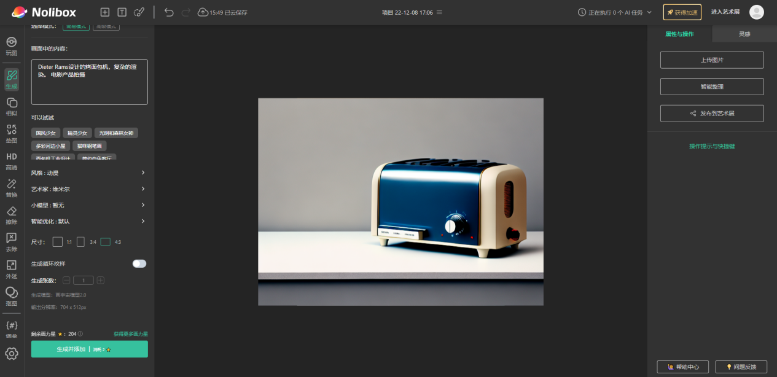Open user avatar profile
Screen dimensions: 777x377
pos(757,12)
